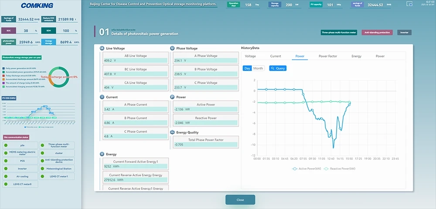Open the Energy history tab

[356, 56]
